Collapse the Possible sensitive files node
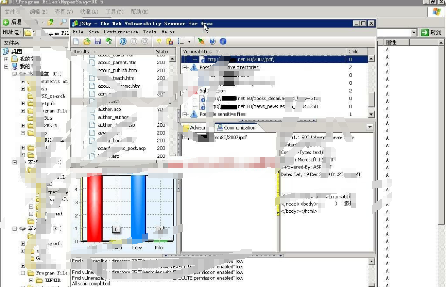This screenshot has width=447, height=287. [x=184, y=114]
